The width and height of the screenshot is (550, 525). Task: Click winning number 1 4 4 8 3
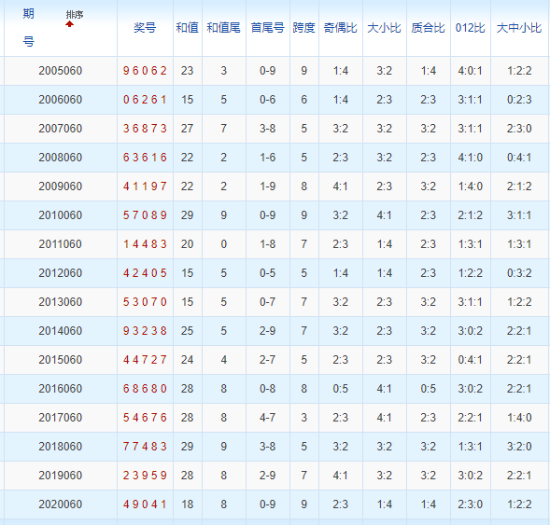click(145, 244)
